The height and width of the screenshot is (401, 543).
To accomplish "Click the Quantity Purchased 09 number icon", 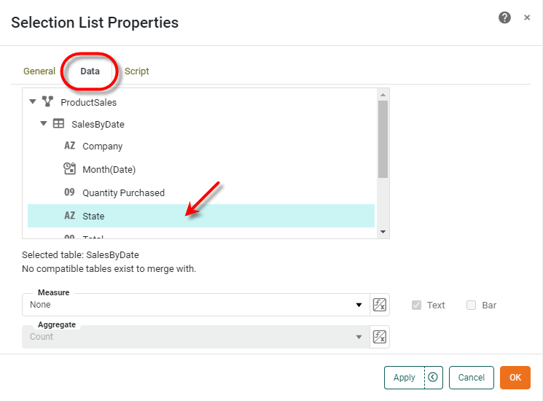I will pyautogui.click(x=70, y=192).
